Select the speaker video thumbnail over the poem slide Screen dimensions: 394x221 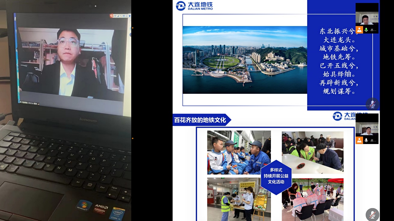tap(367, 15)
